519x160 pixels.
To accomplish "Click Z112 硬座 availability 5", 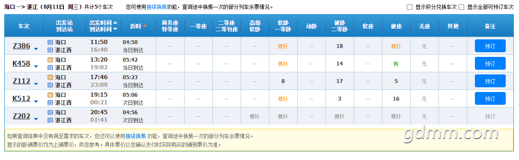I will point(396,81).
